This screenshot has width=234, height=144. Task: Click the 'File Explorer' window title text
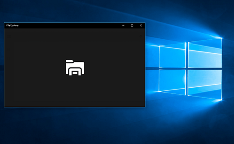(13, 25)
